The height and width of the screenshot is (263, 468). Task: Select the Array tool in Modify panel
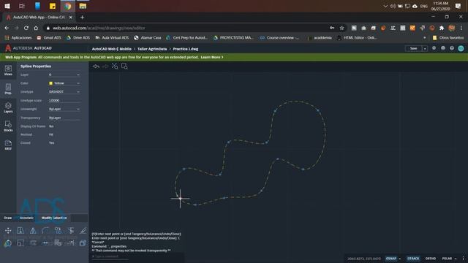point(58,230)
